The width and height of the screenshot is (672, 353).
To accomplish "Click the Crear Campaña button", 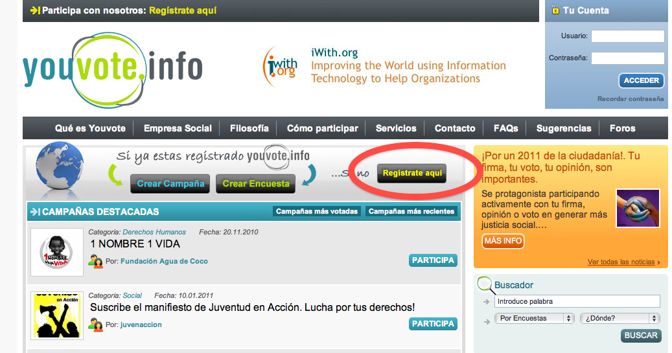I will coord(170,184).
